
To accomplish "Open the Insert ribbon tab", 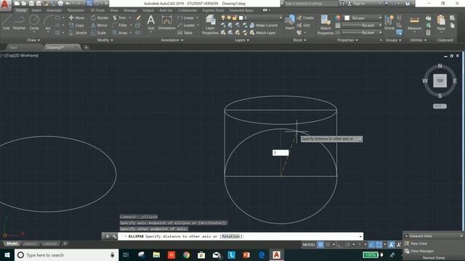I will (x=36, y=10).
